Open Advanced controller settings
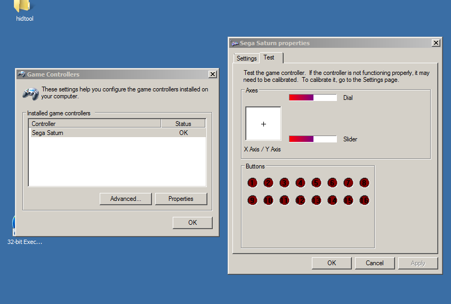The image size is (451, 304). (x=125, y=199)
